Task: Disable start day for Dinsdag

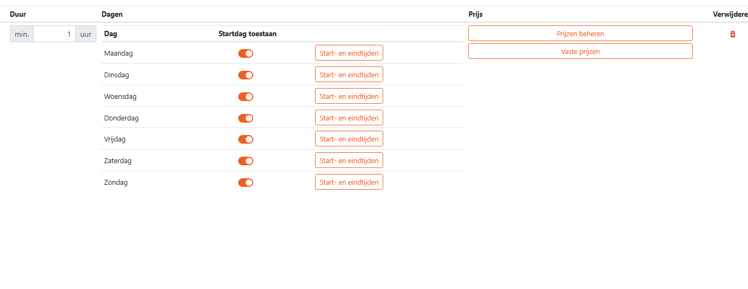Action: [246, 75]
